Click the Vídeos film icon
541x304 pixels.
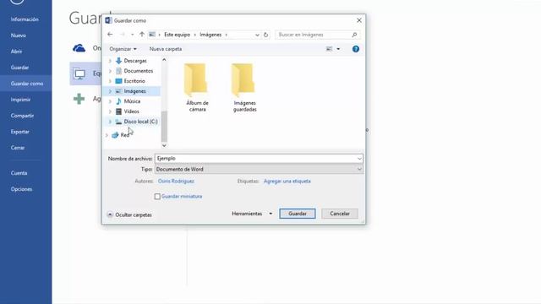pyautogui.click(x=118, y=111)
